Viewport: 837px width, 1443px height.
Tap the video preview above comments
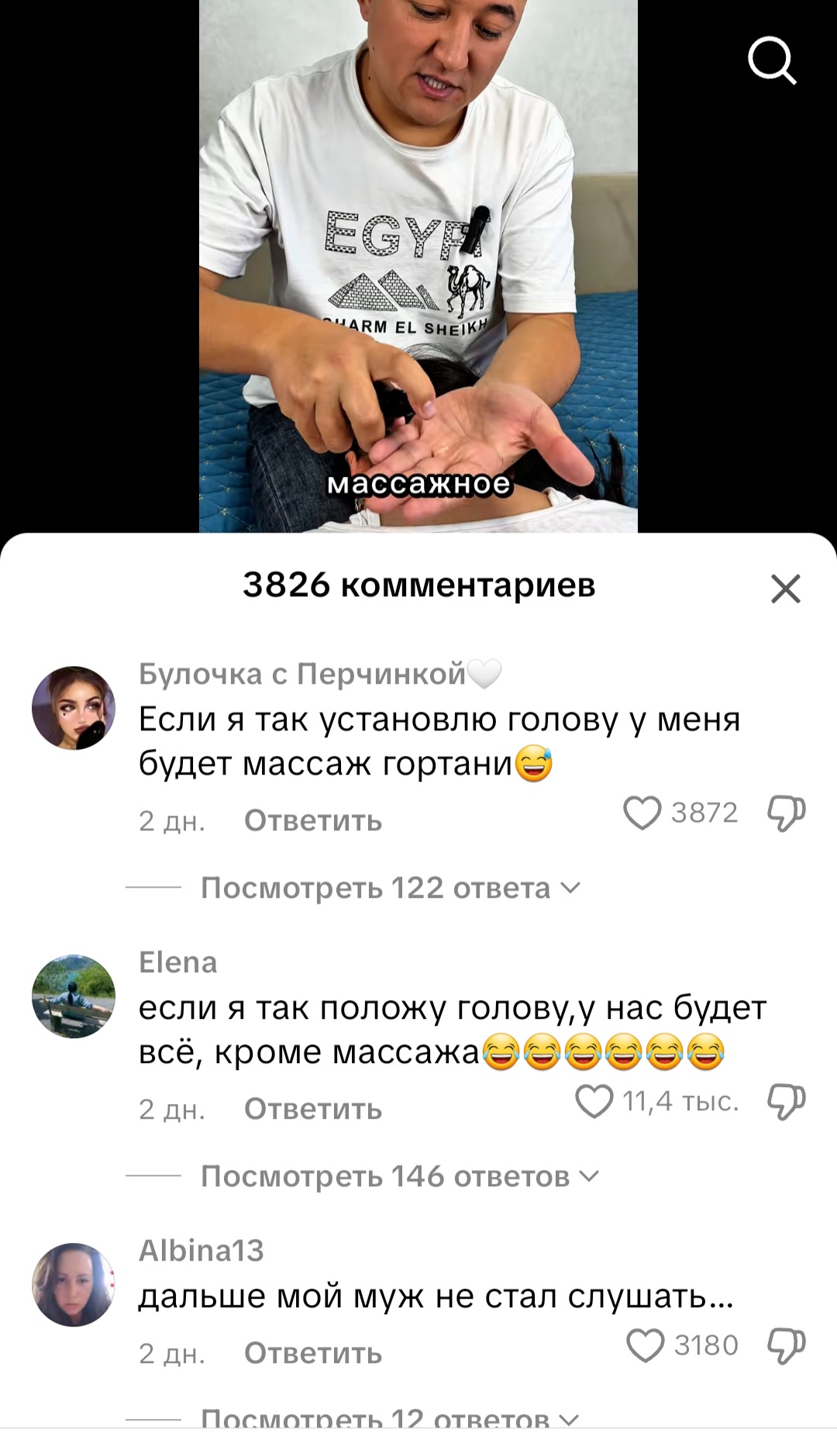(418, 266)
